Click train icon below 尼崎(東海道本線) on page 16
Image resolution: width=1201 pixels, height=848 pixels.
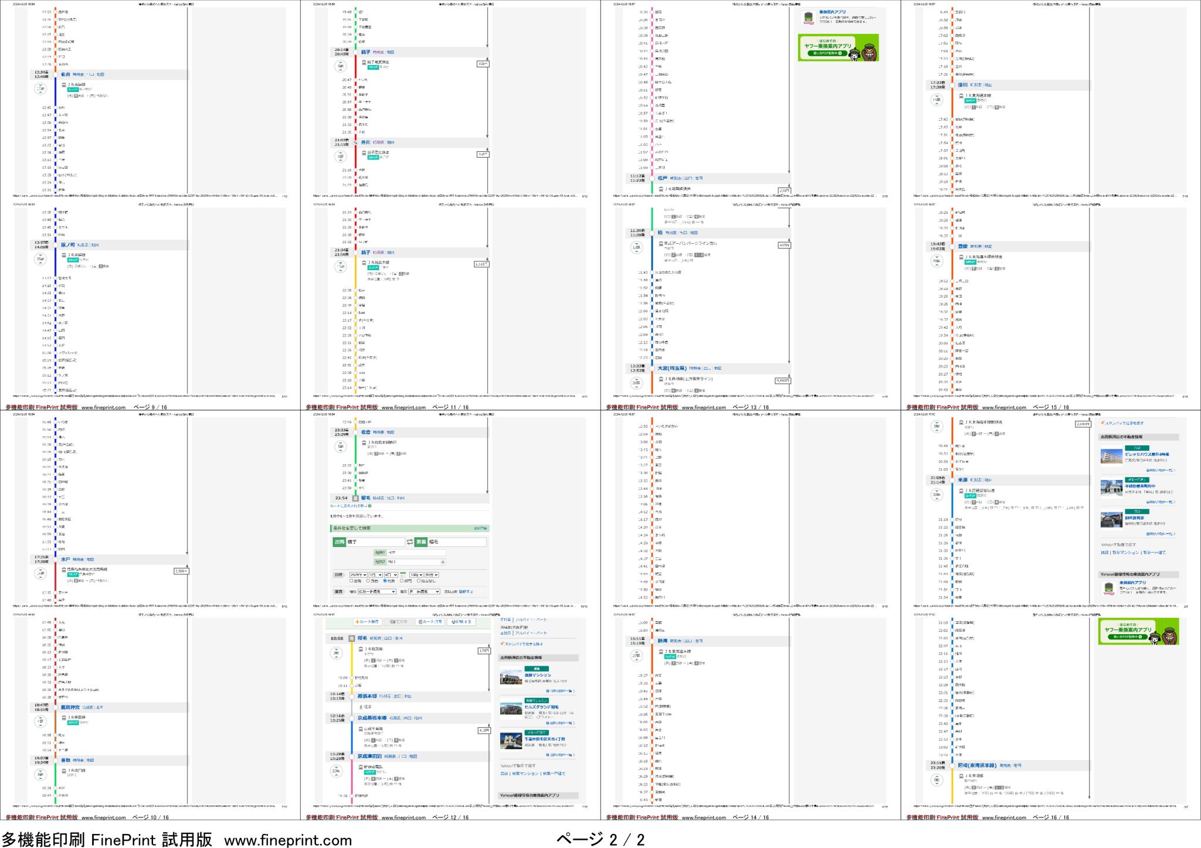[x=961, y=776]
